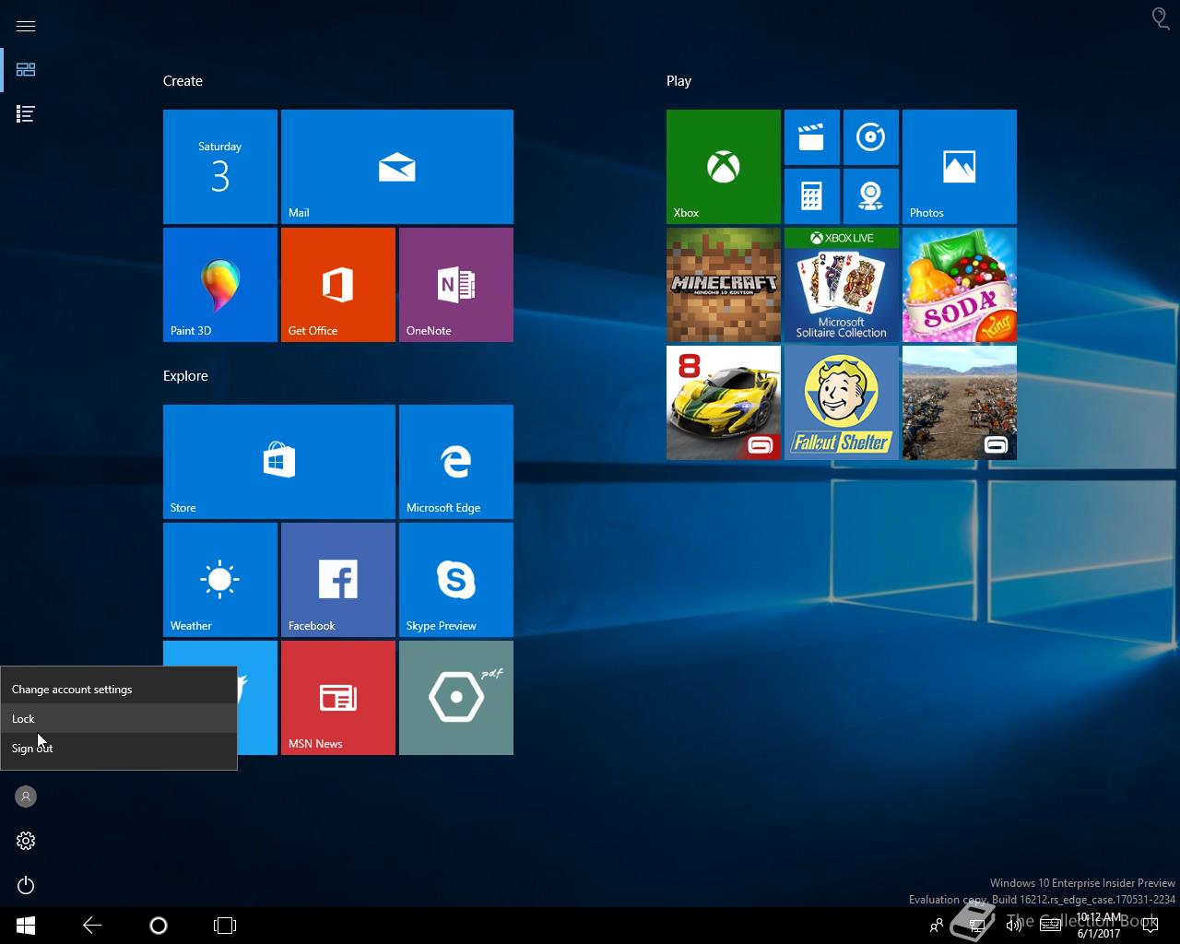Open the Store tile
Viewport: 1180px width, 944px height.
(279, 462)
